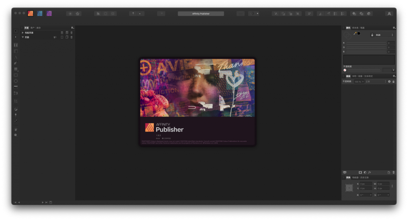
Task: Add a new layer icon
Action: (389, 172)
